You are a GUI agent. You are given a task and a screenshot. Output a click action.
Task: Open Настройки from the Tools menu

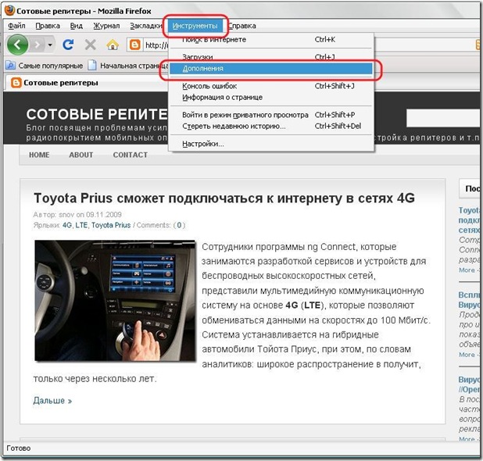pos(271,144)
